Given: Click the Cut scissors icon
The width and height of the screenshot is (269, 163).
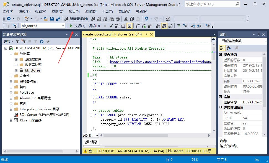Looking at the screenshot, I should 126,19.
